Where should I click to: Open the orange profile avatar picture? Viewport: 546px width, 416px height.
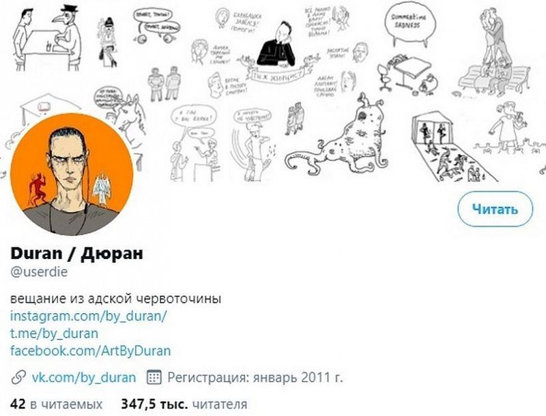pos(72,174)
